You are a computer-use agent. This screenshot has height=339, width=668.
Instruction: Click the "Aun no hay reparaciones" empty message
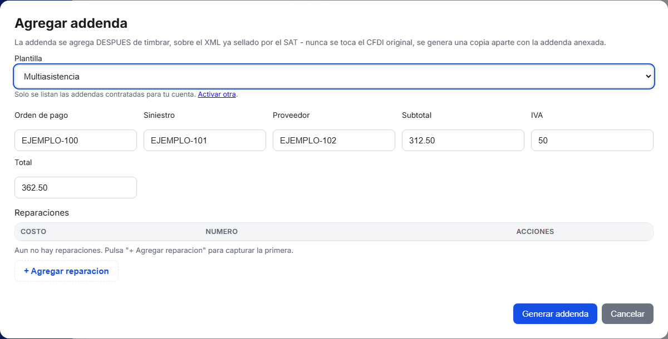click(x=154, y=251)
